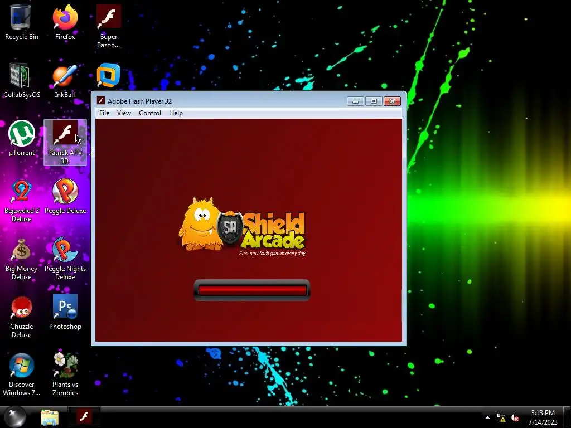Open the File menu in Flash Player
The image size is (571, 428).
coord(104,113)
